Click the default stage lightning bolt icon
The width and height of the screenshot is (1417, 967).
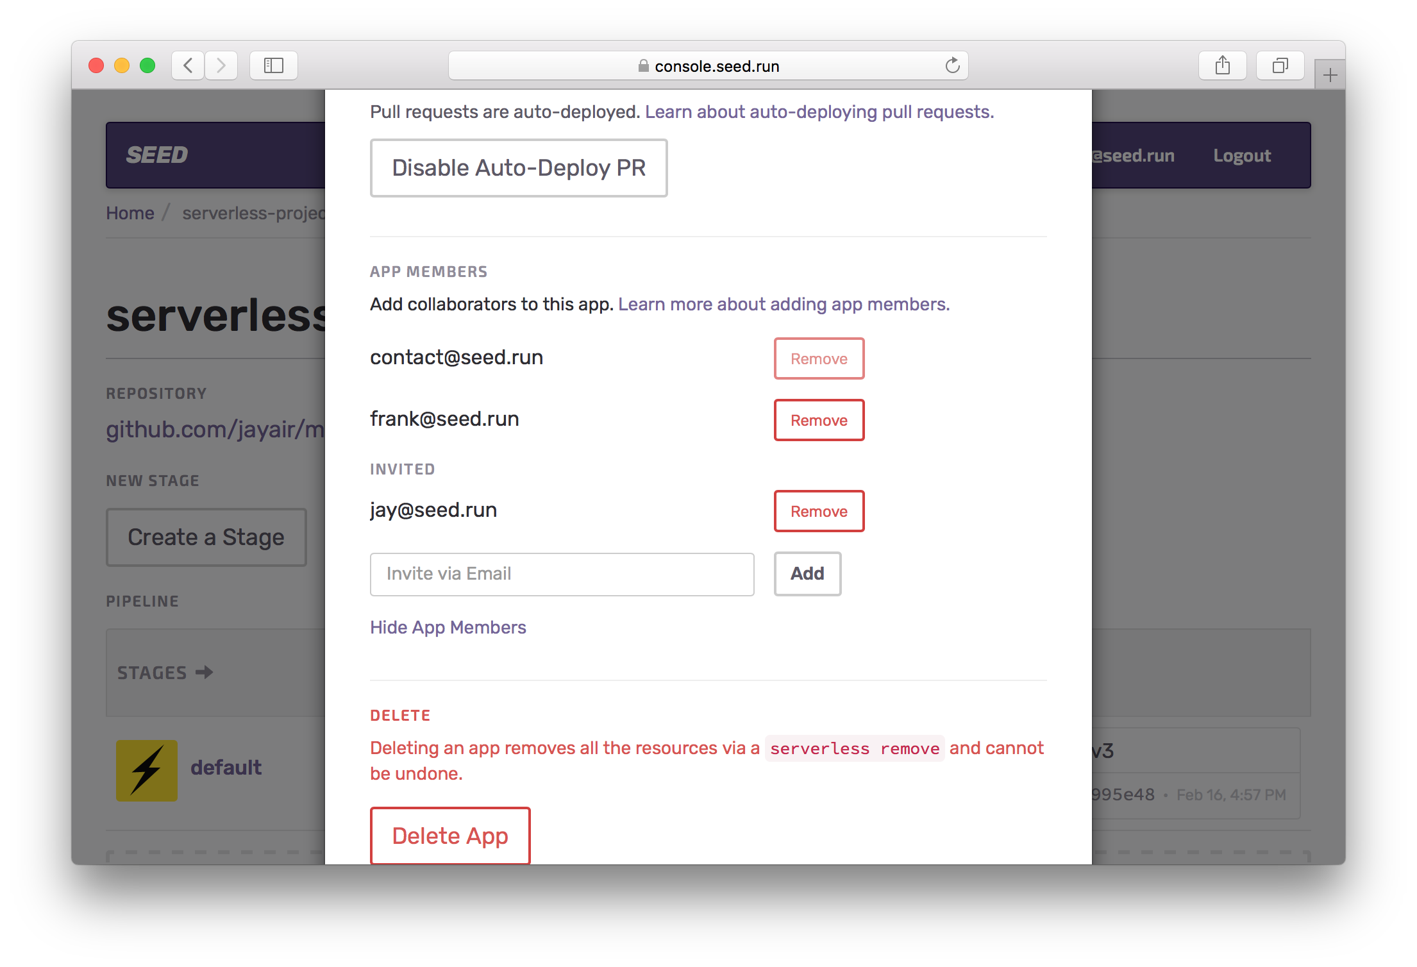(x=147, y=770)
